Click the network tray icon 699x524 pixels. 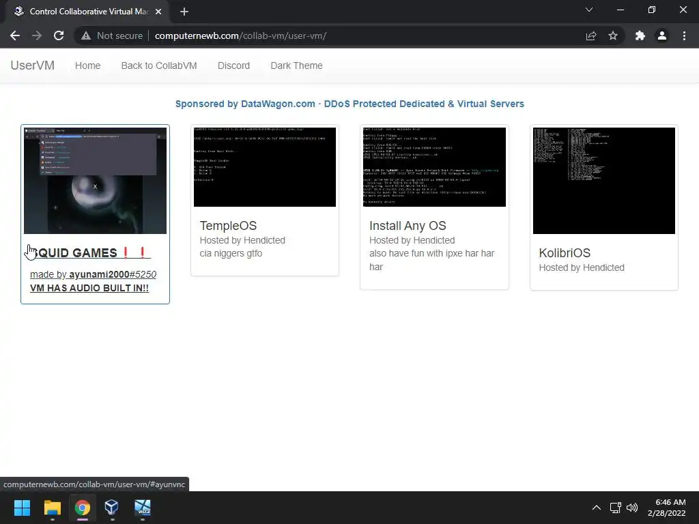tap(616, 508)
